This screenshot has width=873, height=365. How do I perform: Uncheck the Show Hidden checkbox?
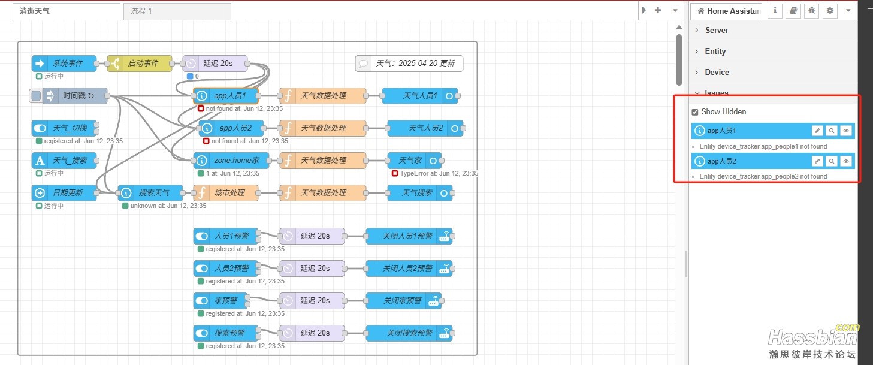(695, 112)
